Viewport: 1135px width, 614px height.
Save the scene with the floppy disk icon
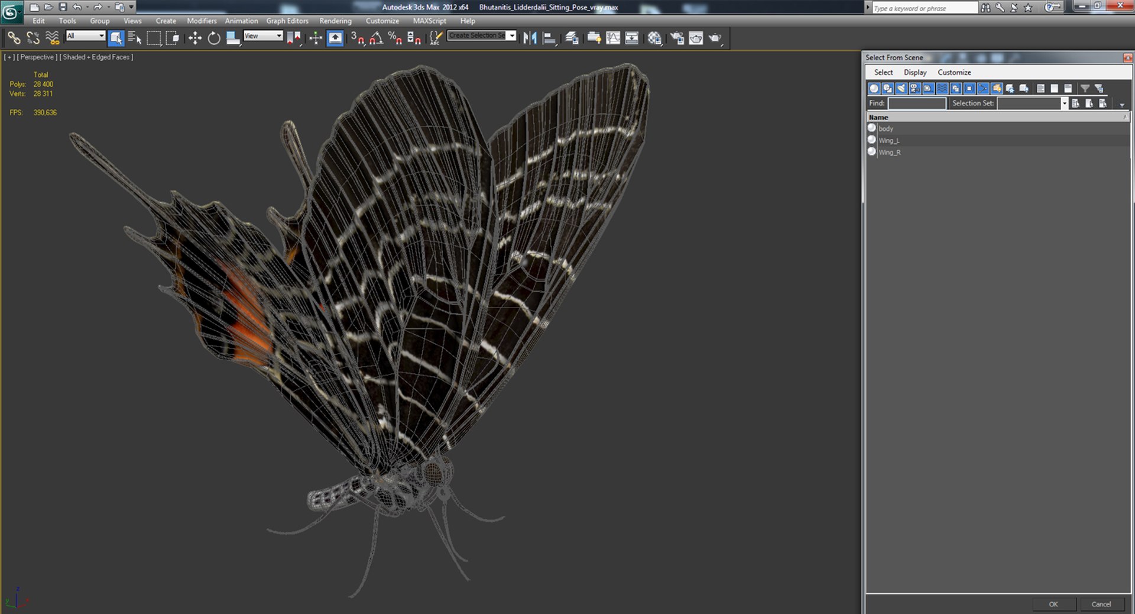pos(63,7)
